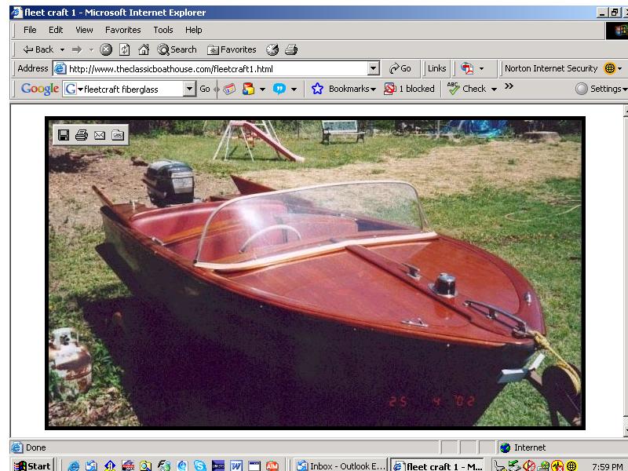Click the Print toolbar icon
Screen dimensions: 628x471
(291, 49)
